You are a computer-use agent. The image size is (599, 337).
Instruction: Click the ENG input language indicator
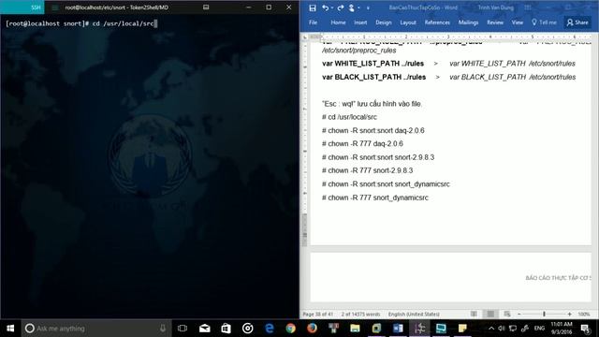point(539,329)
